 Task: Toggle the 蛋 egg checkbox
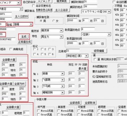95,59
